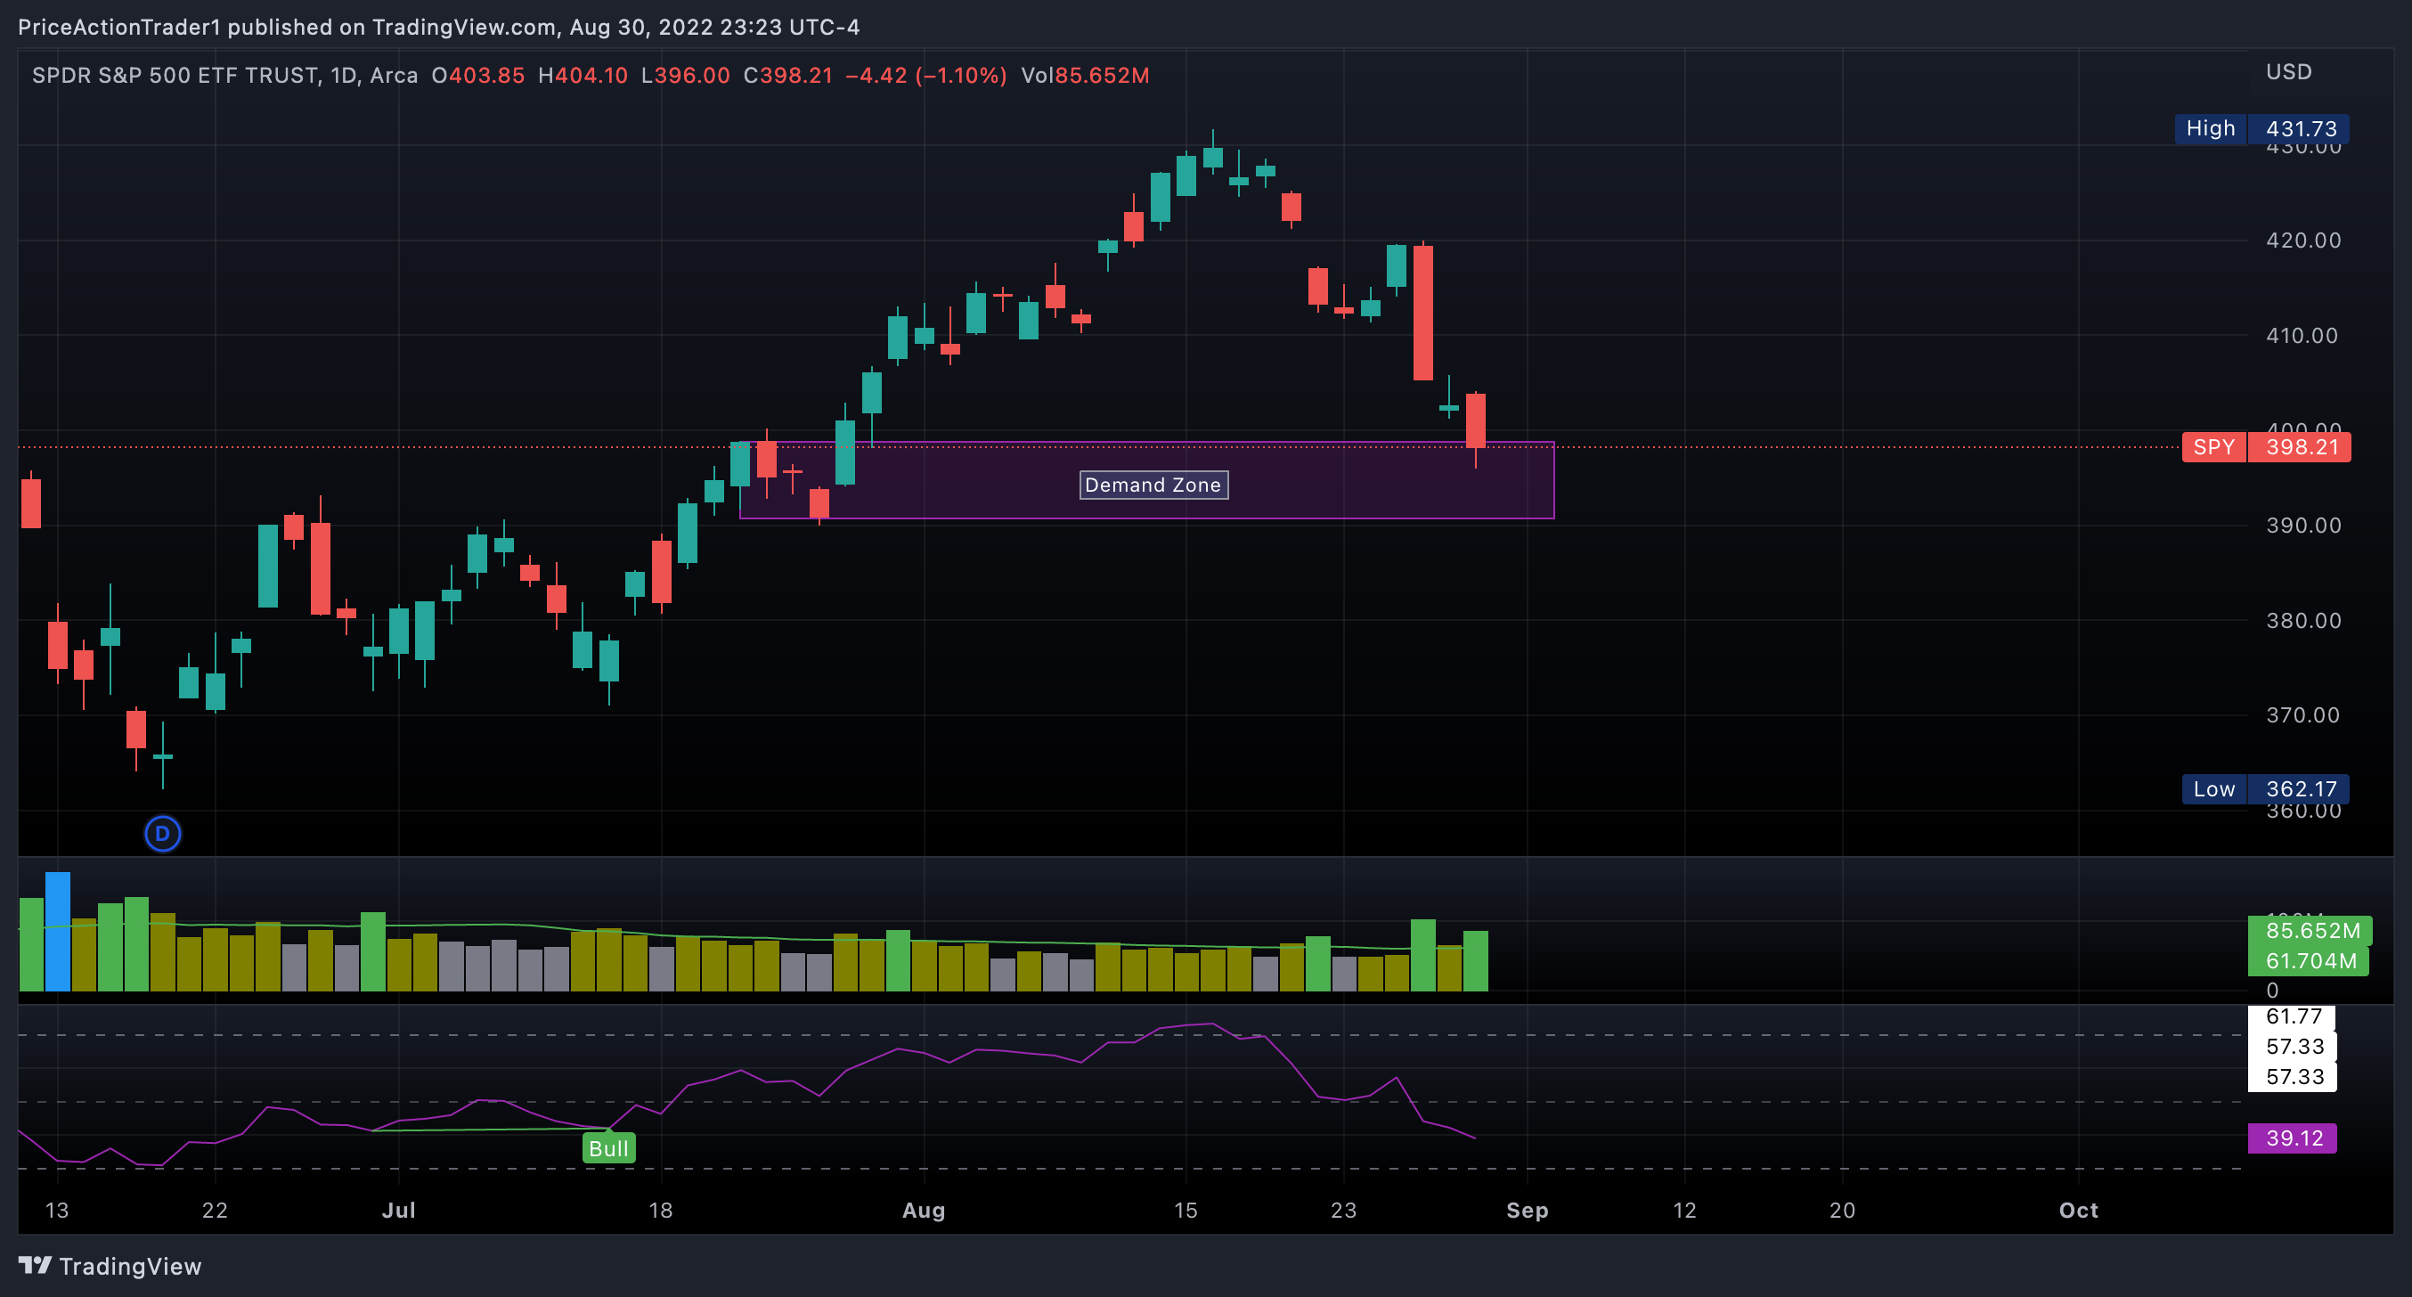Click the high value H404.10

pyautogui.click(x=583, y=76)
